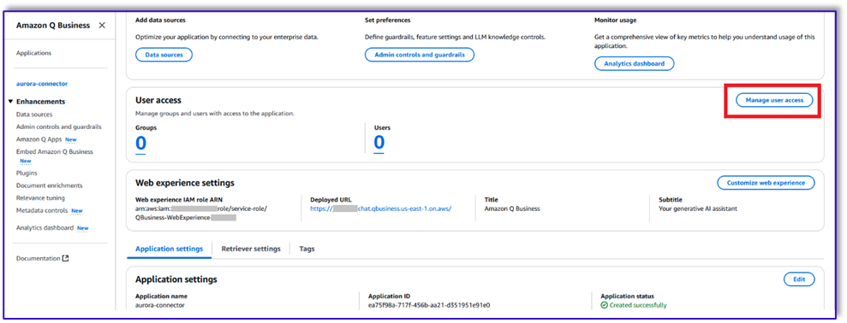
Task: Click the New badge beside Amazon Q Apps
Action: click(71, 139)
